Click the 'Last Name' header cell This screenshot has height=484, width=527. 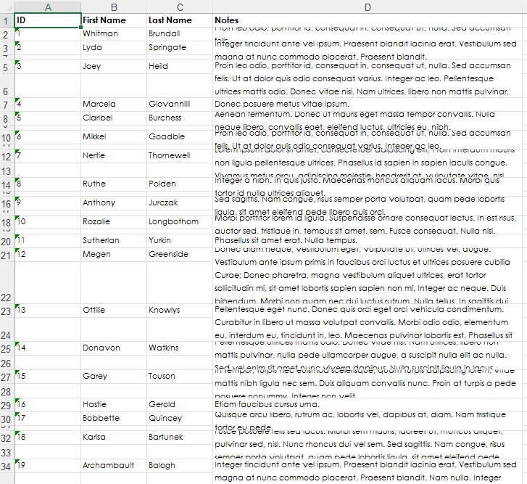tap(179, 20)
